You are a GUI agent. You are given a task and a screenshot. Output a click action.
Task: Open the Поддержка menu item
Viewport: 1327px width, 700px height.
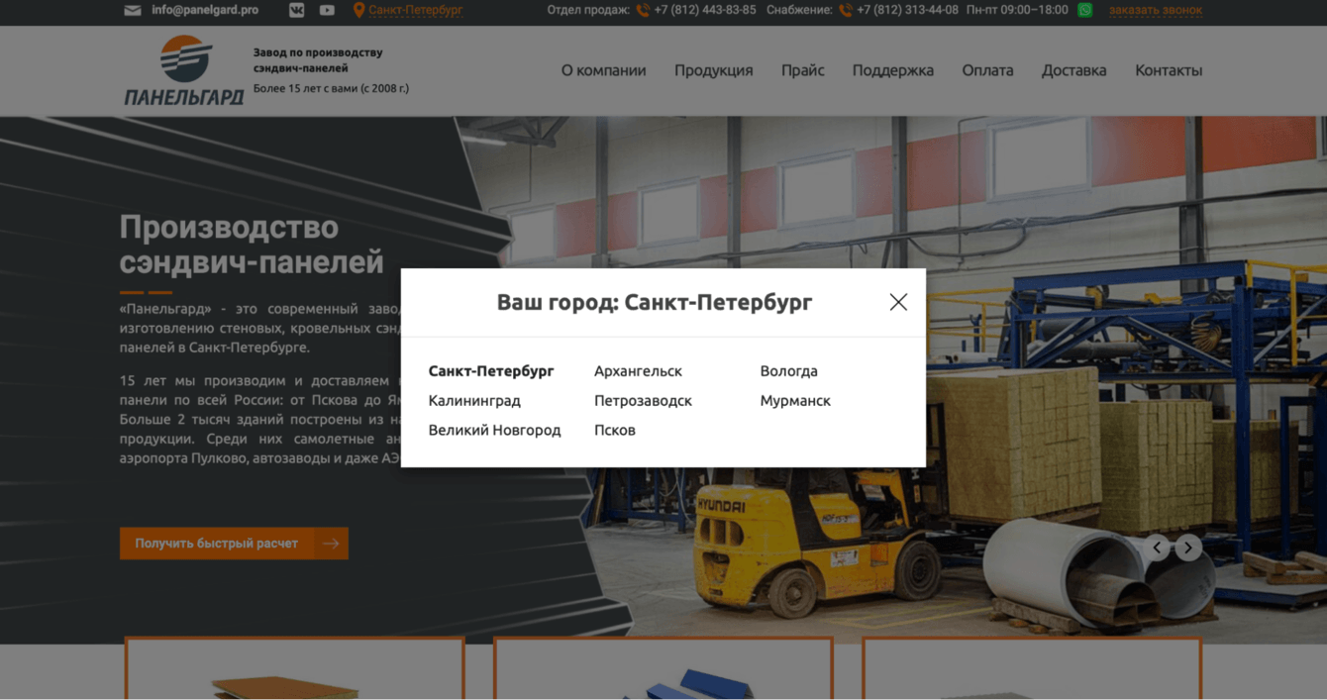point(892,70)
